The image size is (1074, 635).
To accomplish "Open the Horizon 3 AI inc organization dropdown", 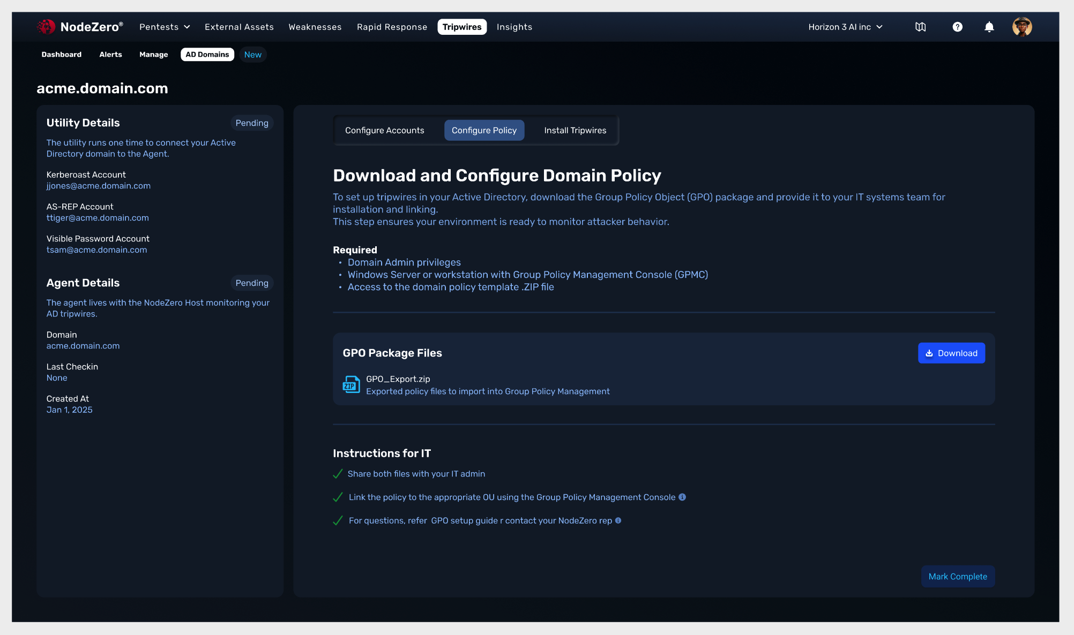I will 845,27.
